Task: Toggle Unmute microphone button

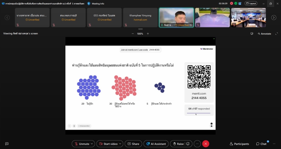Action: coord(81,144)
